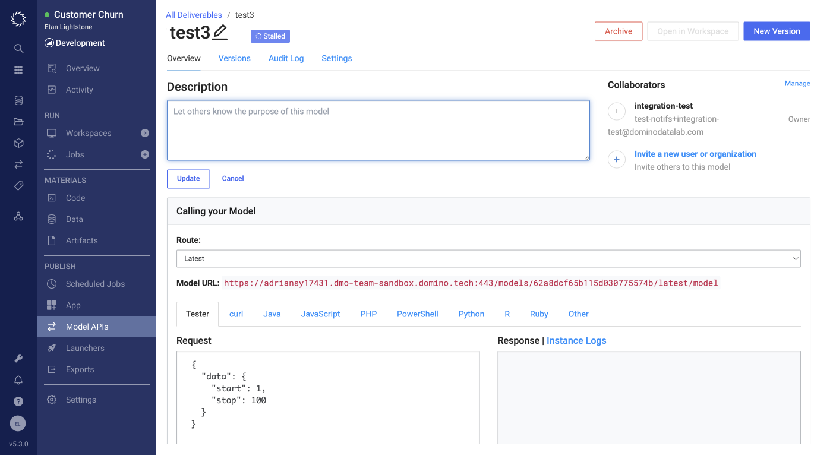Click inside the model description text area
Image resolution: width=833 pixels, height=456 pixels.
pos(378,129)
